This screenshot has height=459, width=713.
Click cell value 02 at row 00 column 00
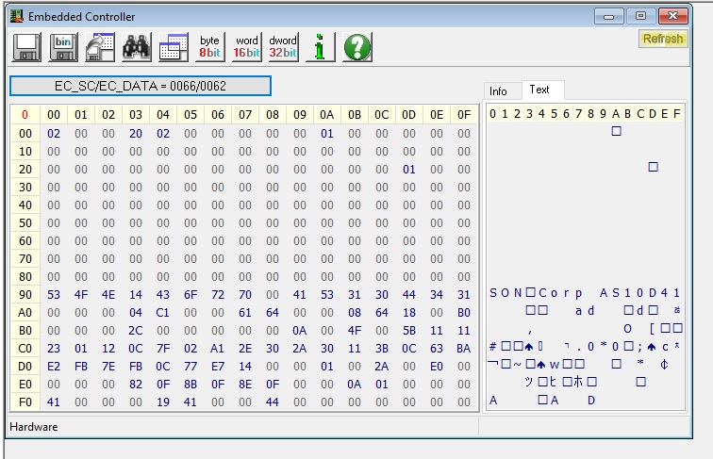point(54,134)
